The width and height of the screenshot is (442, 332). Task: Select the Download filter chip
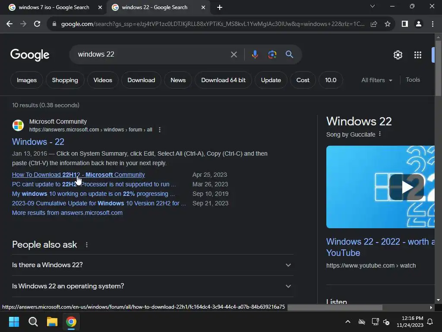[141, 80]
